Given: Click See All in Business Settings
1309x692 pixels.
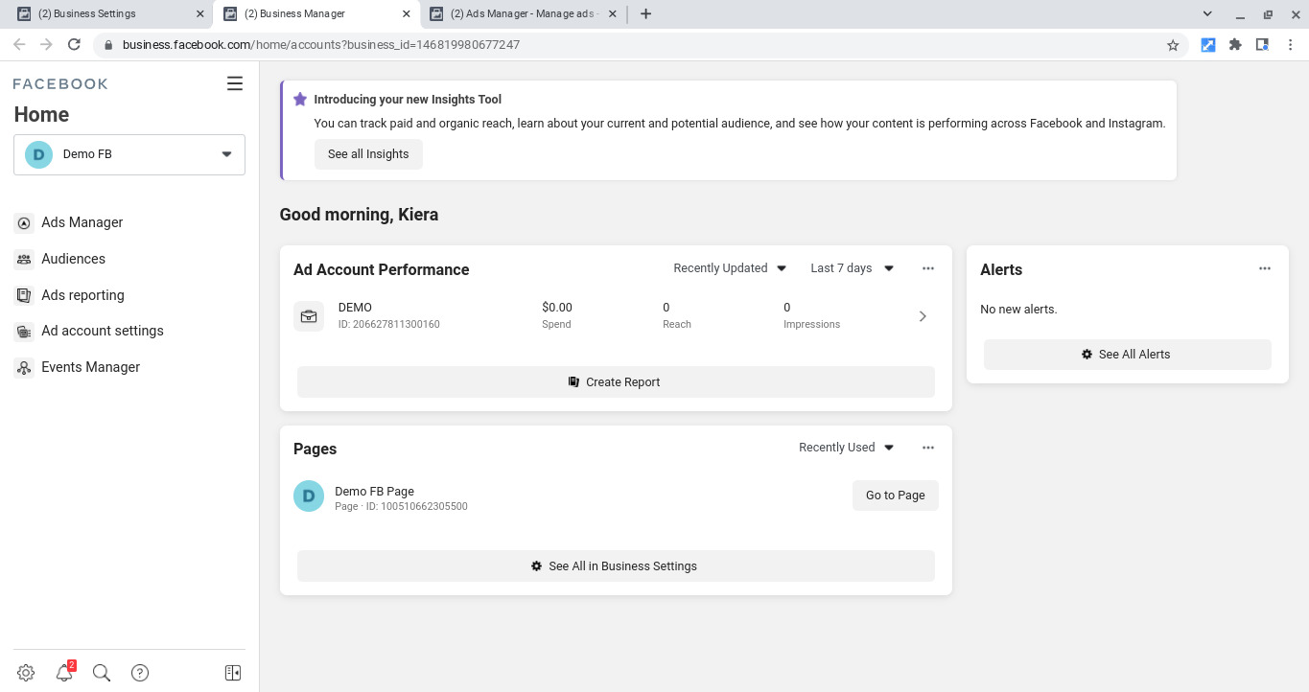Looking at the screenshot, I should click(616, 566).
